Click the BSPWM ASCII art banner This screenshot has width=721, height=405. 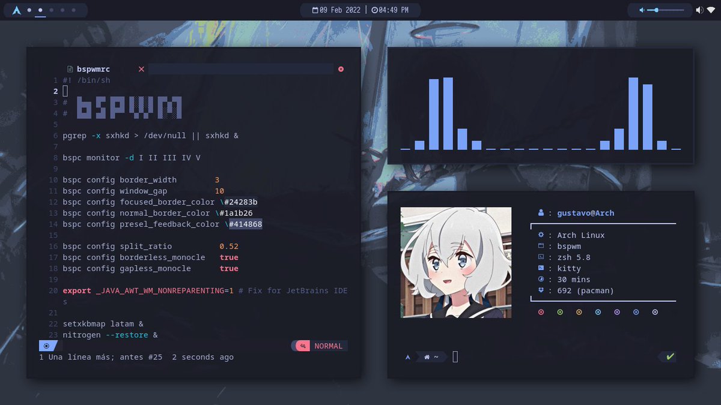pos(130,108)
